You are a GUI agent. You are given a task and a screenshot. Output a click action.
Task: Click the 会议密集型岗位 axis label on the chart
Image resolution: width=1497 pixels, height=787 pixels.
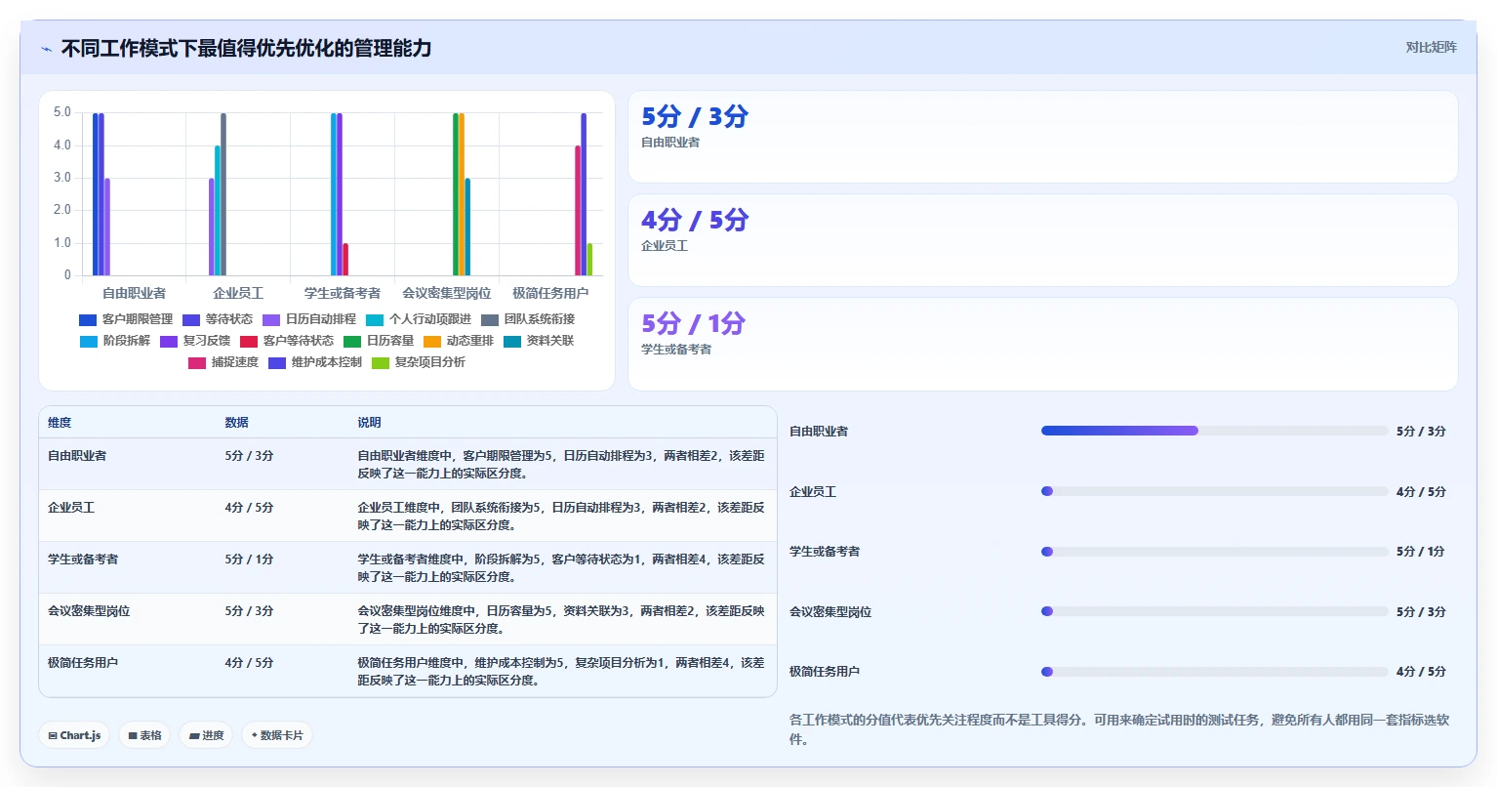point(447,293)
